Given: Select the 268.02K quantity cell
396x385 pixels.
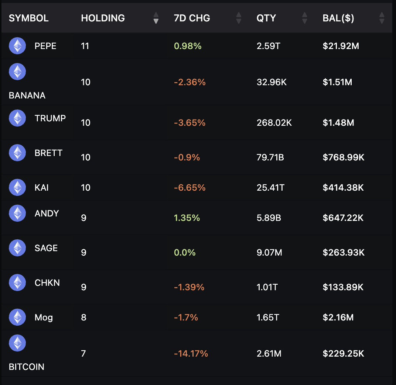Looking at the screenshot, I should click(274, 123).
